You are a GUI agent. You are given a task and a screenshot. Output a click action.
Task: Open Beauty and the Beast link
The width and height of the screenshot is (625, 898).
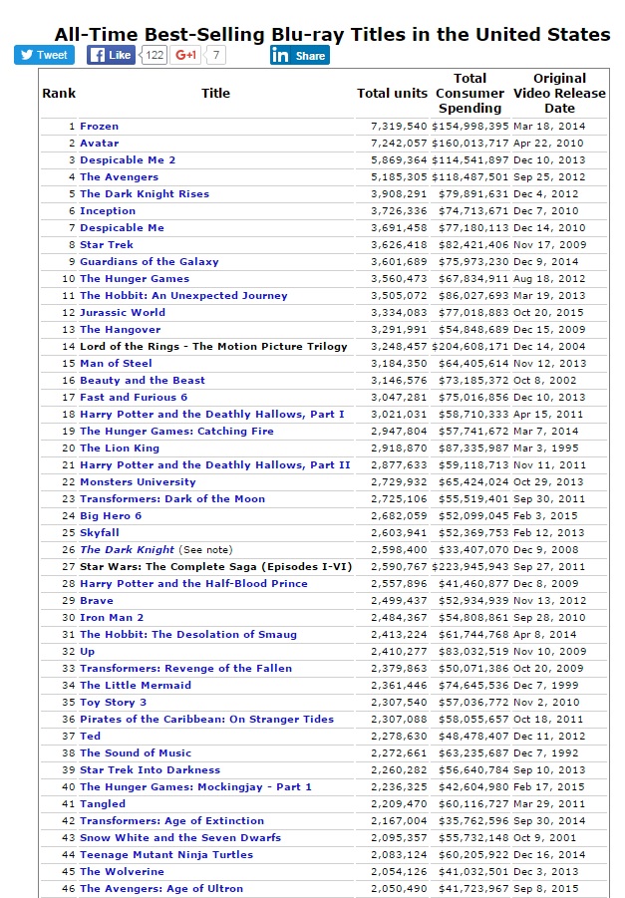click(143, 381)
